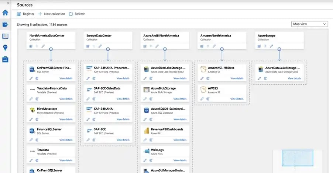Open the Management briefcase icon in sidebar

point(5,60)
